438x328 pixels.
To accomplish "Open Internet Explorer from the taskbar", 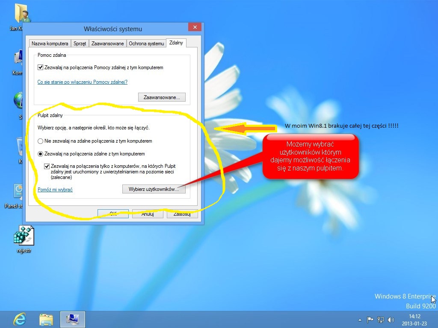I will 20,319.
